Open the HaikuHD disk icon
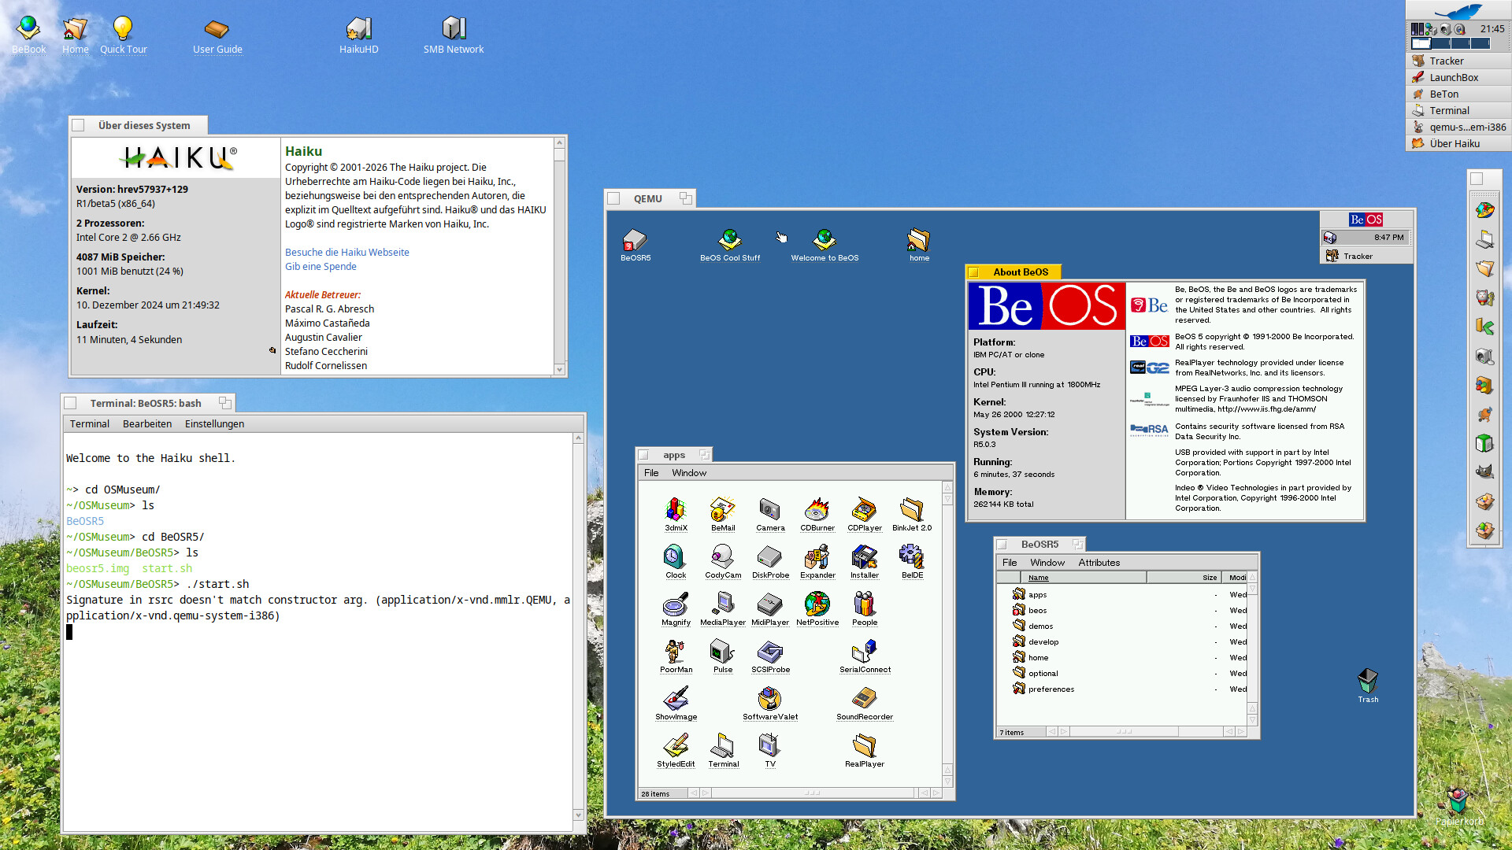The height and width of the screenshot is (850, 1512). tap(358, 29)
